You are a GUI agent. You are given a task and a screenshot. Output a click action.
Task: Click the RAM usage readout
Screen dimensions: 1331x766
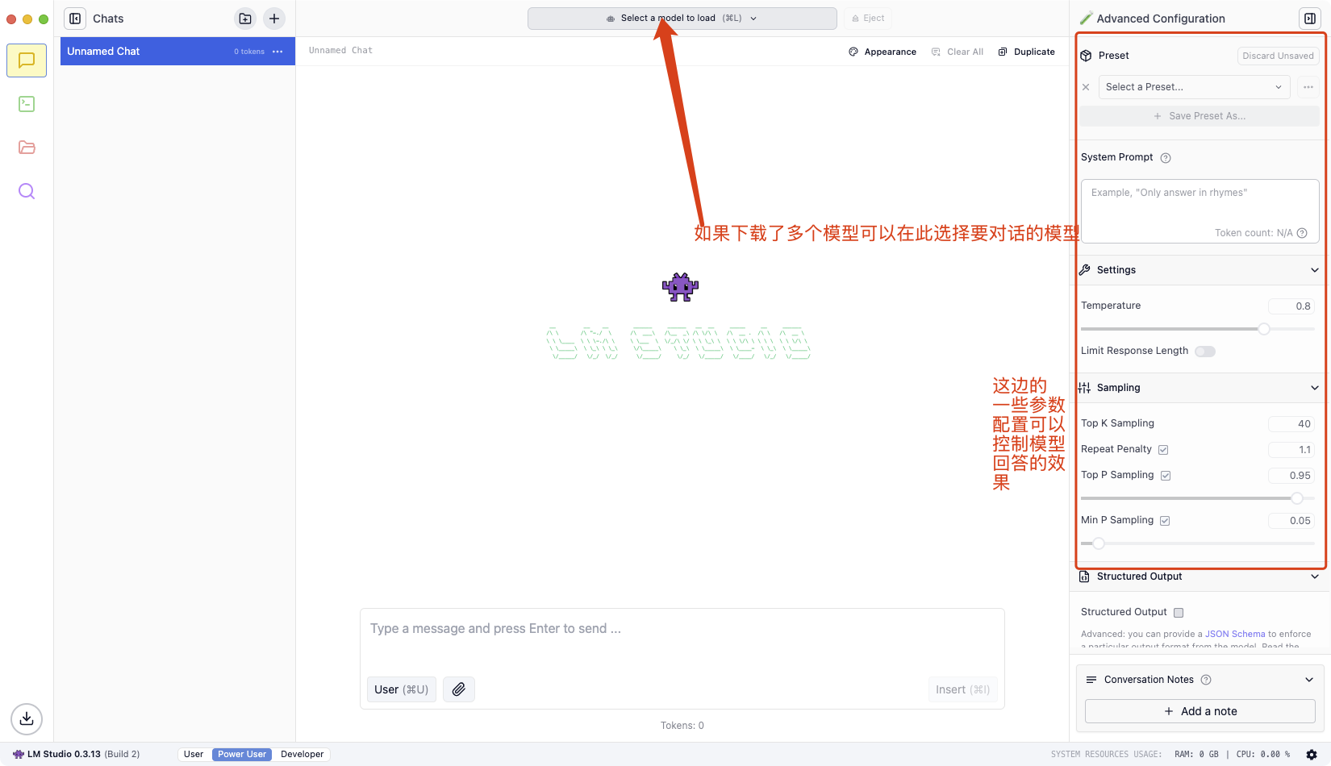click(1196, 755)
